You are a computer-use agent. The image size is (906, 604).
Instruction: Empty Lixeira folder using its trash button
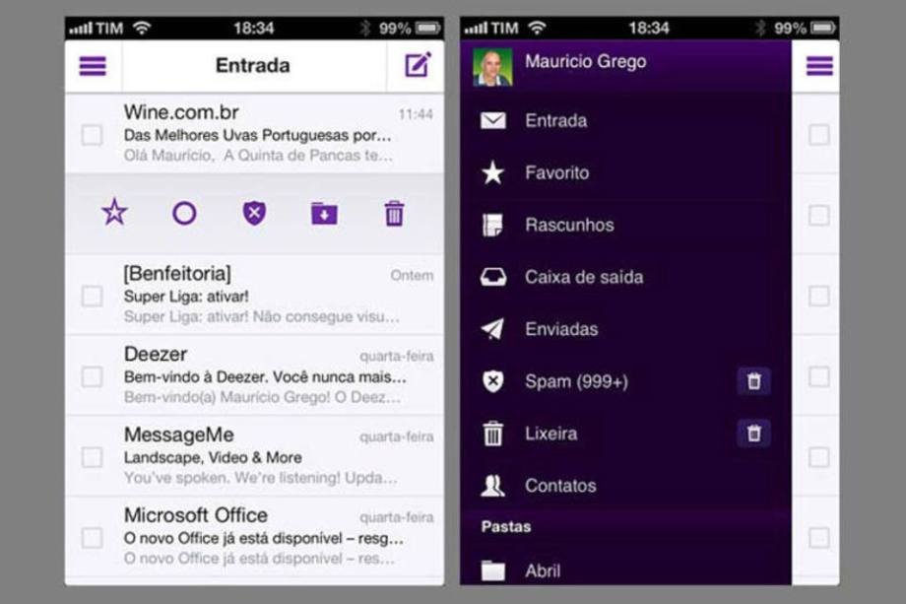753,434
